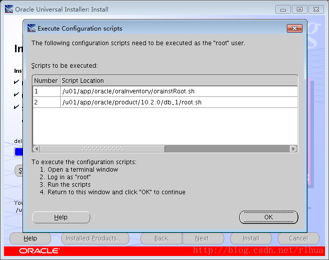Click the blue install progress bar

click(x=19, y=152)
